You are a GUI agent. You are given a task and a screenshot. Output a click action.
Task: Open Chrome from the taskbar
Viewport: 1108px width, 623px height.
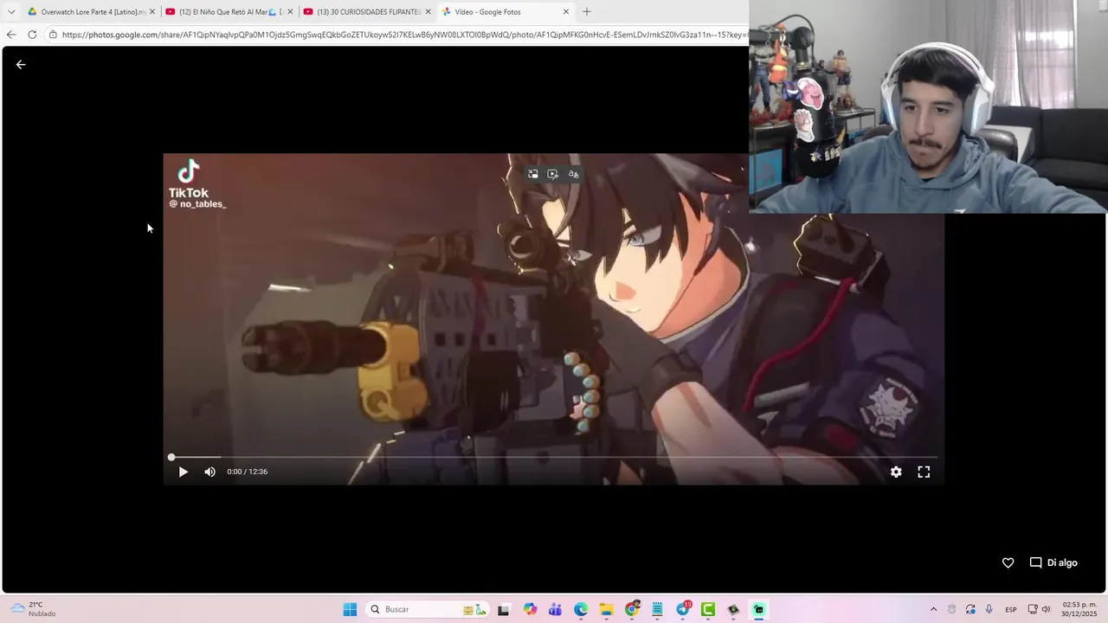632,609
